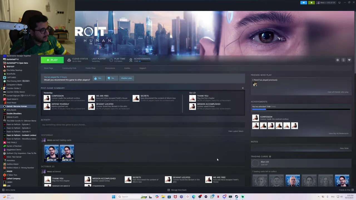Viewport: 356px width, 200px height.
Task: Open game settings gear icon
Action: pyautogui.click(x=338, y=60)
